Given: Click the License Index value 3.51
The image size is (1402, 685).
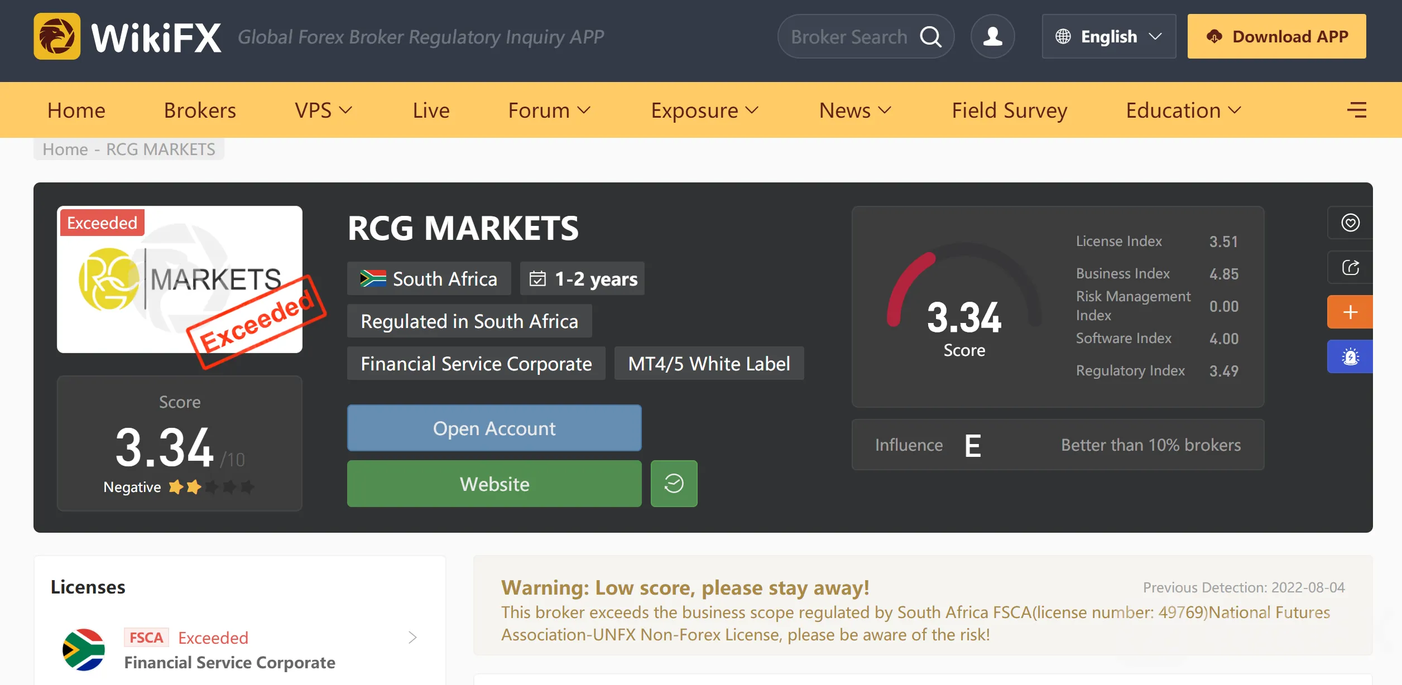Looking at the screenshot, I should (x=1223, y=242).
